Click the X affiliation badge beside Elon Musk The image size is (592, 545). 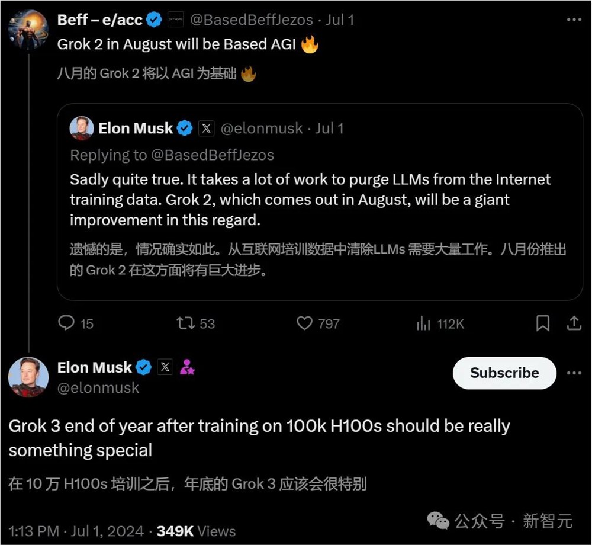[x=165, y=367]
